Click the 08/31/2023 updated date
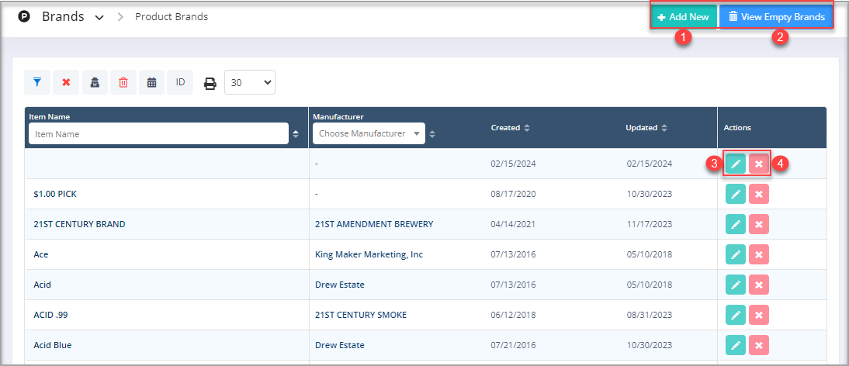Image resolution: width=849 pixels, height=366 pixels. [649, 315]
